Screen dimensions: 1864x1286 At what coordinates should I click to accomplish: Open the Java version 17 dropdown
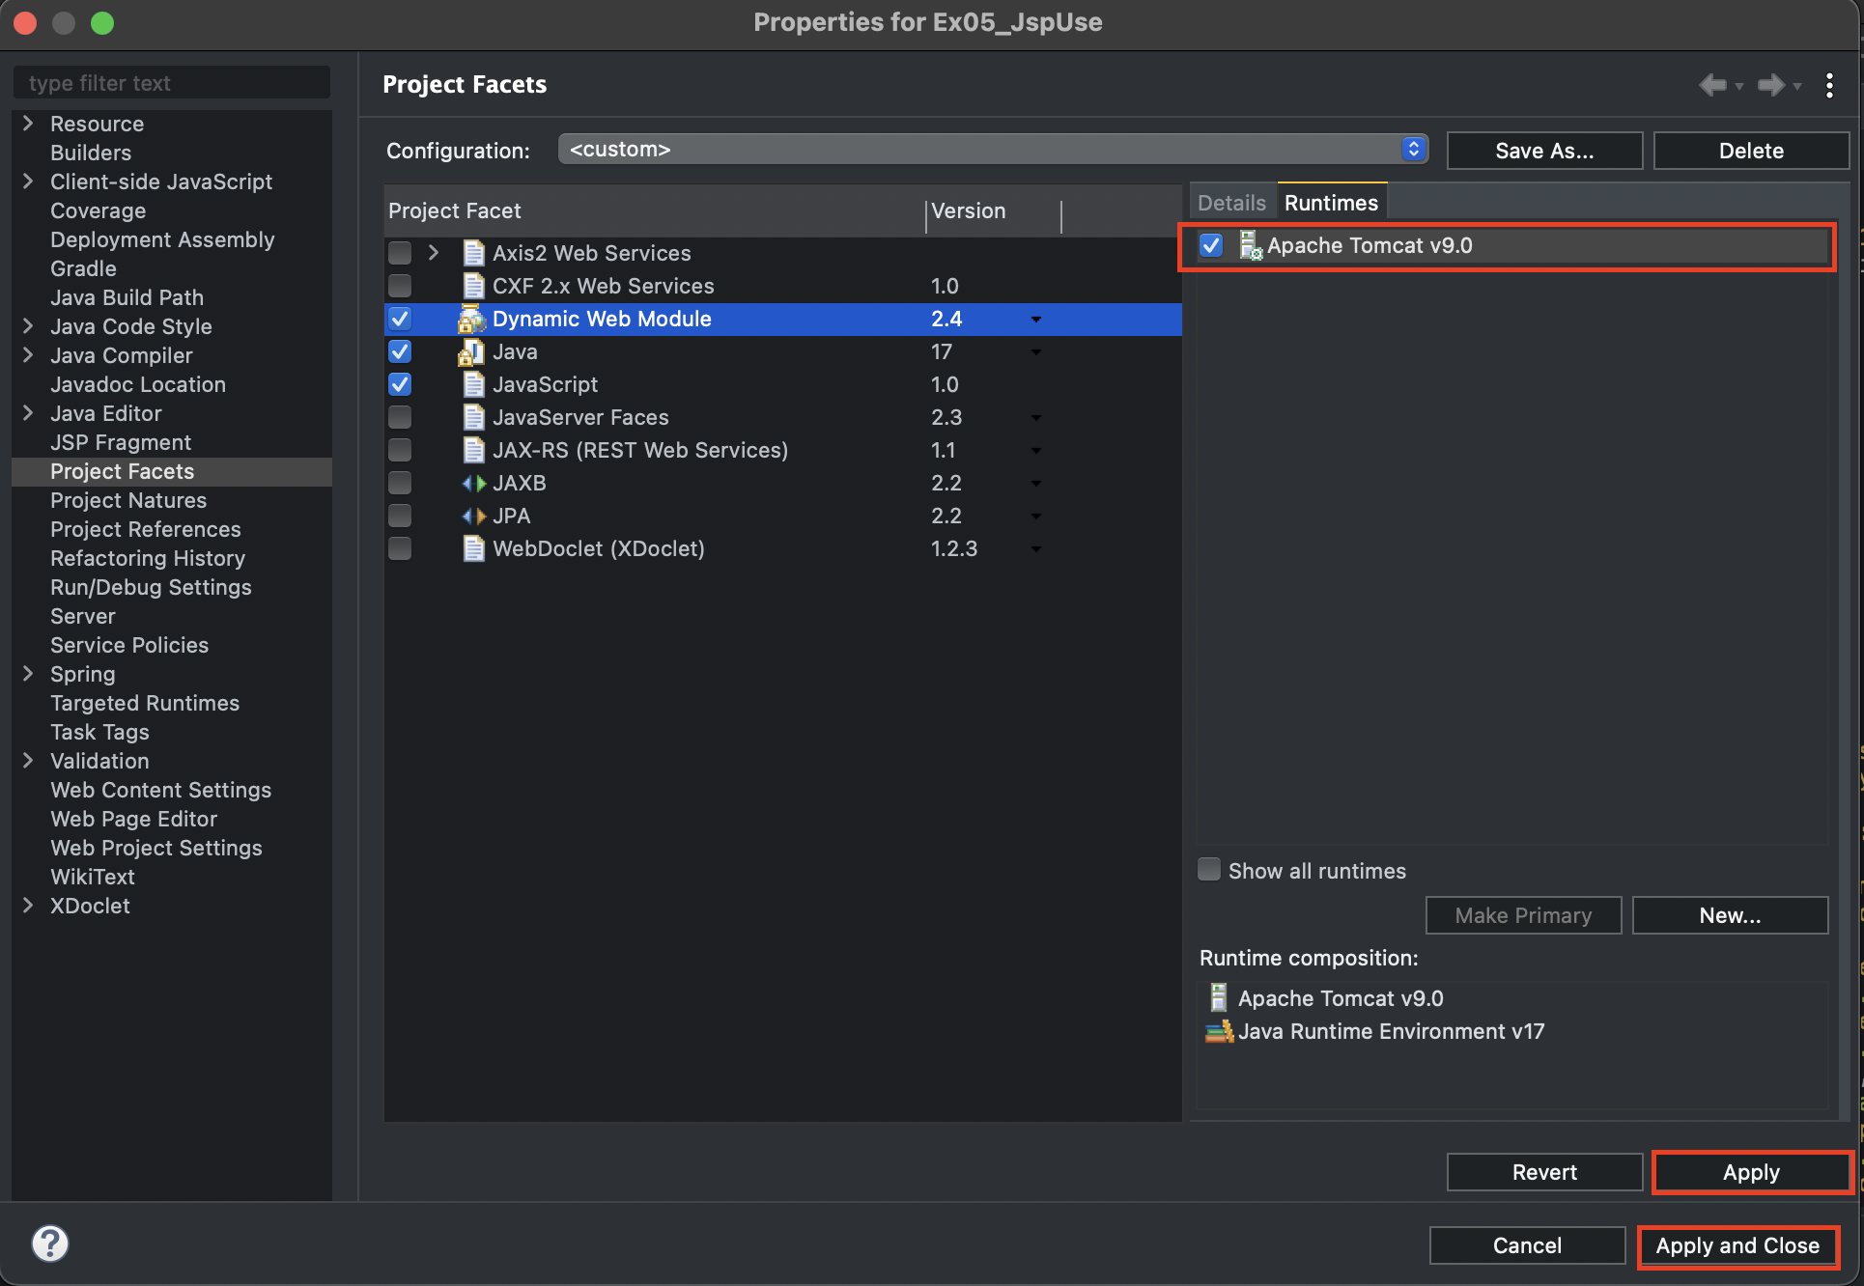tap(1035, 352)
